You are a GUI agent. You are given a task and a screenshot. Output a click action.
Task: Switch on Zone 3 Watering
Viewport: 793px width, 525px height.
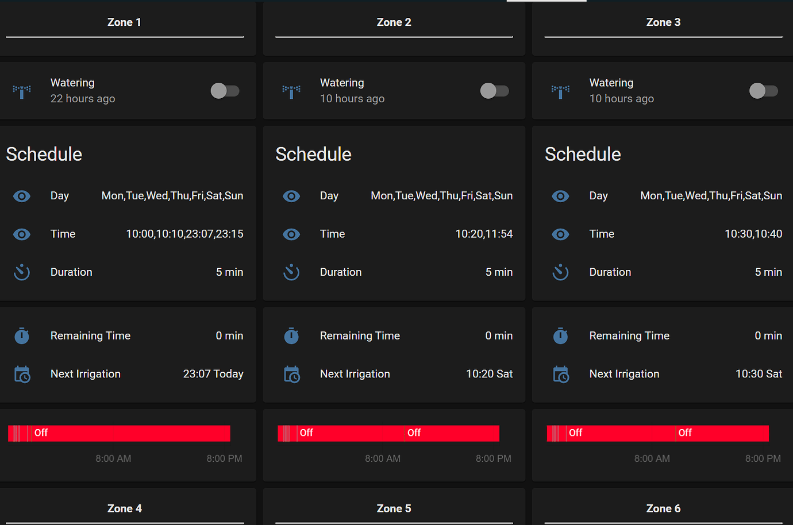point(763,91)
